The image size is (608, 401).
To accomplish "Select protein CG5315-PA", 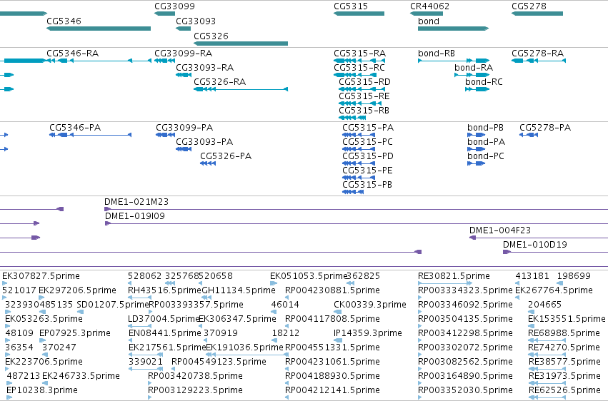I will click(x=359, y=135).
